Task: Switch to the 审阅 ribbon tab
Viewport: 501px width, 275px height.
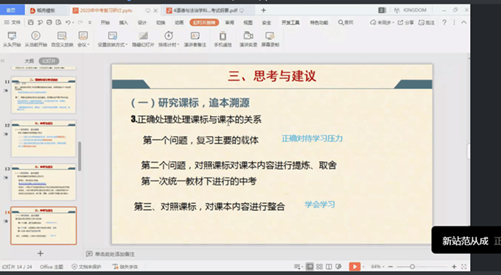Action: click(x=229, y=22)
